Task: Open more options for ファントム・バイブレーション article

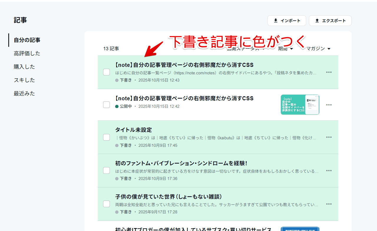Action: (x=329, y=171)
